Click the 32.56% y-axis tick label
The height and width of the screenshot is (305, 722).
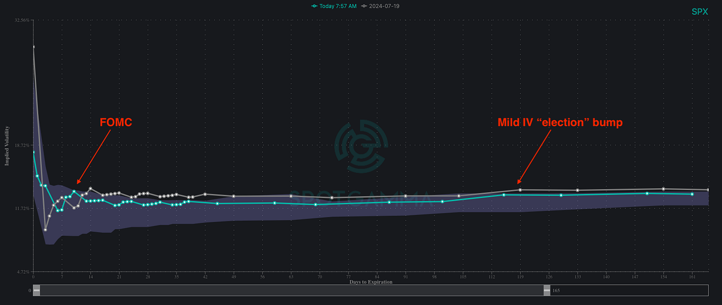[22, 20]
